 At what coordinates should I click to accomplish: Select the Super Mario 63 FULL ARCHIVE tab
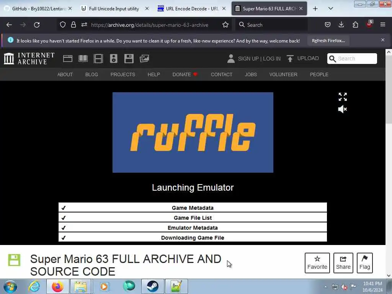(x=269, y=8)
